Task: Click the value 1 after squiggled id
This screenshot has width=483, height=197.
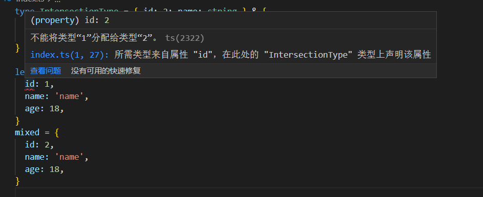Action: 47,84
